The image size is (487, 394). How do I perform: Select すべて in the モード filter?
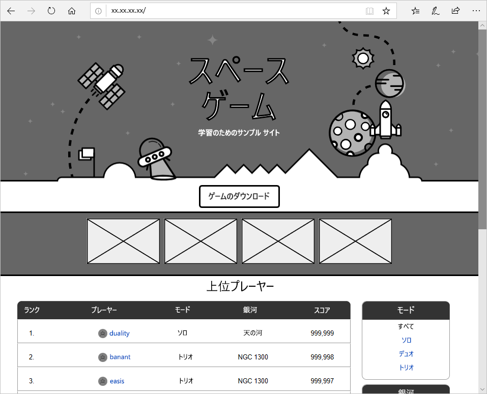click(406, 326)
